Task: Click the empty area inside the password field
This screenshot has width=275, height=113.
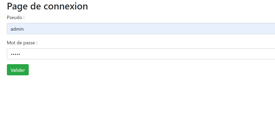Action: [161, 54]
